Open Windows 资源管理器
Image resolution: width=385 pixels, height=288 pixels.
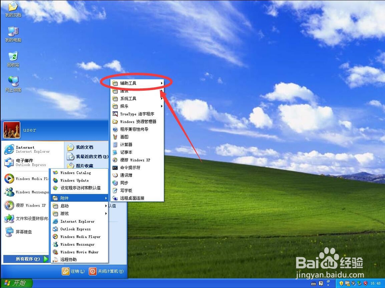point(137,122)
